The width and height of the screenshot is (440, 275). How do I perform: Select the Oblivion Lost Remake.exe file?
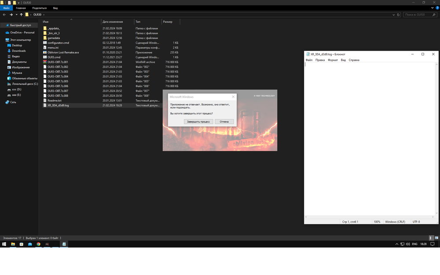[63, 52]
